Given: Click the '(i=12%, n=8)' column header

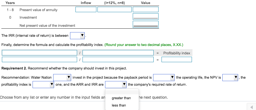Looking at the screenshot, I should pos(115,3).
